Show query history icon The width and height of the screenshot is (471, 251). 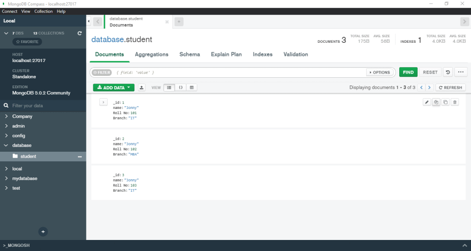pos(448,72)
